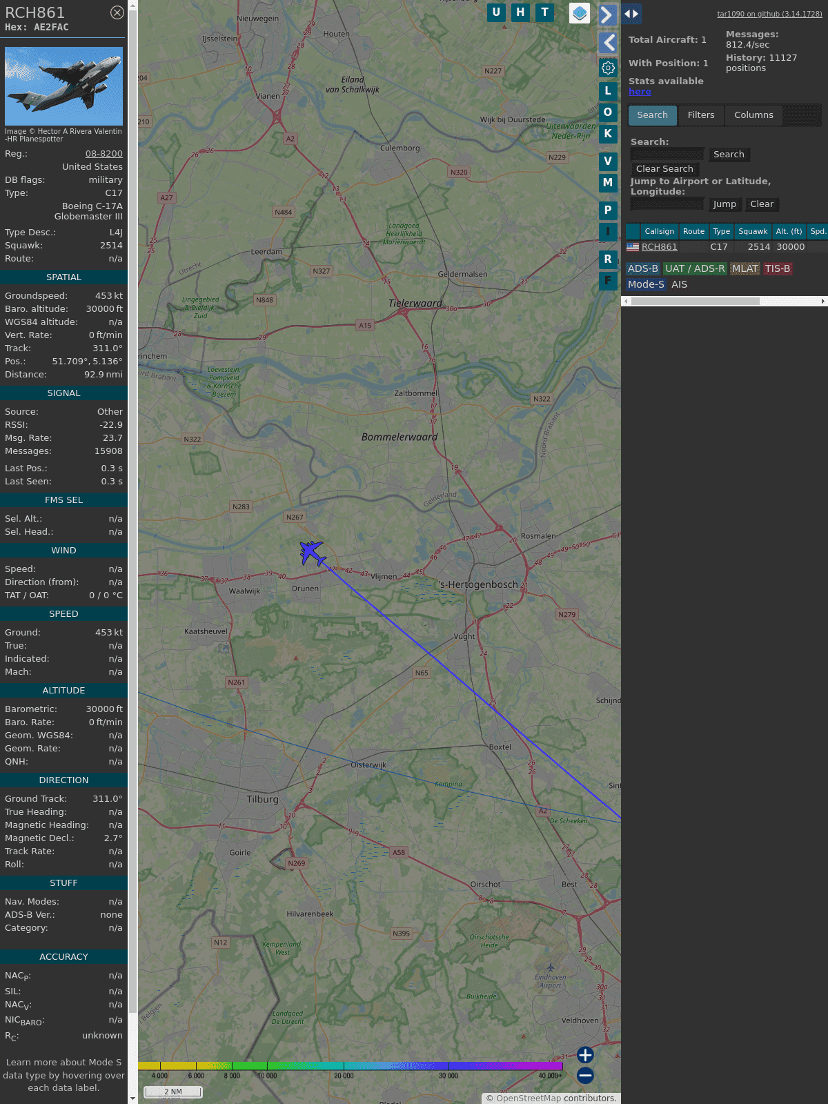The image size is (828, 1104).
Task: Open the OpenStreetMap attribution link
Action: (529, 1098)
